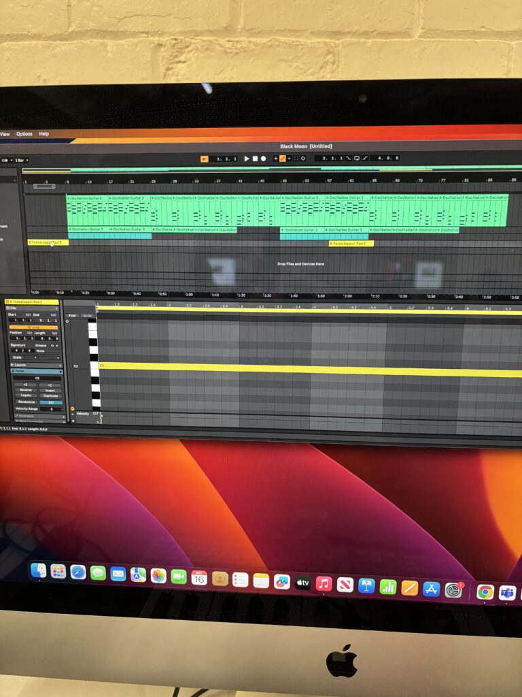Open Music app from the Dock
The image size is (522, 697).
coord(324,583)
